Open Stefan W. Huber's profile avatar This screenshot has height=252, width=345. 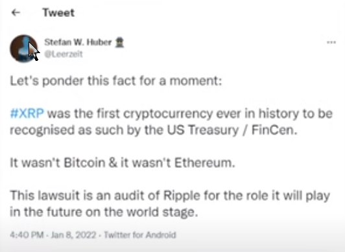24,49
